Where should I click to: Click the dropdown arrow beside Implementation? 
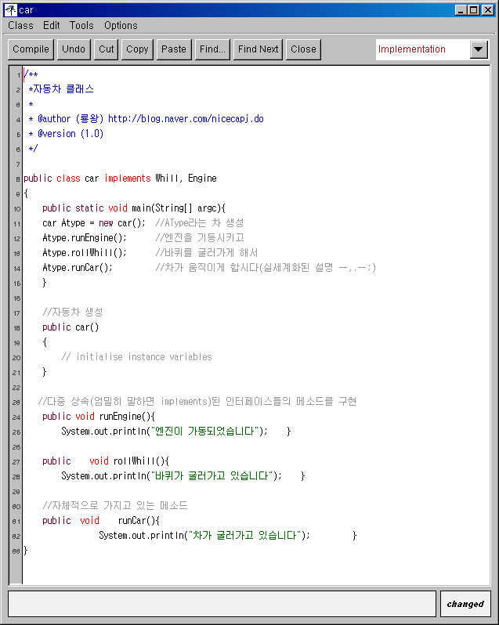coord(479,49)
